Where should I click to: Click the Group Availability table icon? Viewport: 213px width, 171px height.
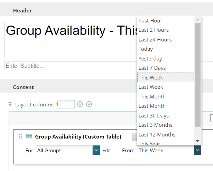(29, 136)
